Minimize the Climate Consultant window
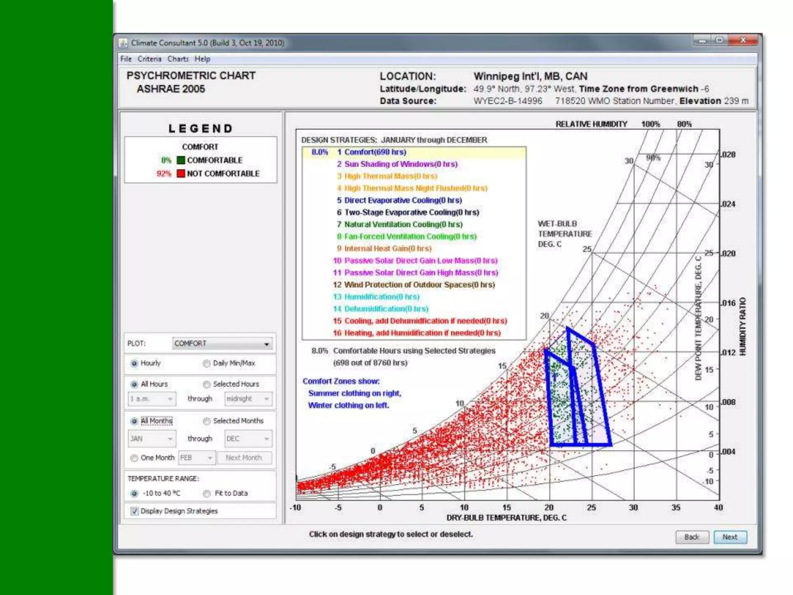This screenshot has height=595, width=793. 703,41
